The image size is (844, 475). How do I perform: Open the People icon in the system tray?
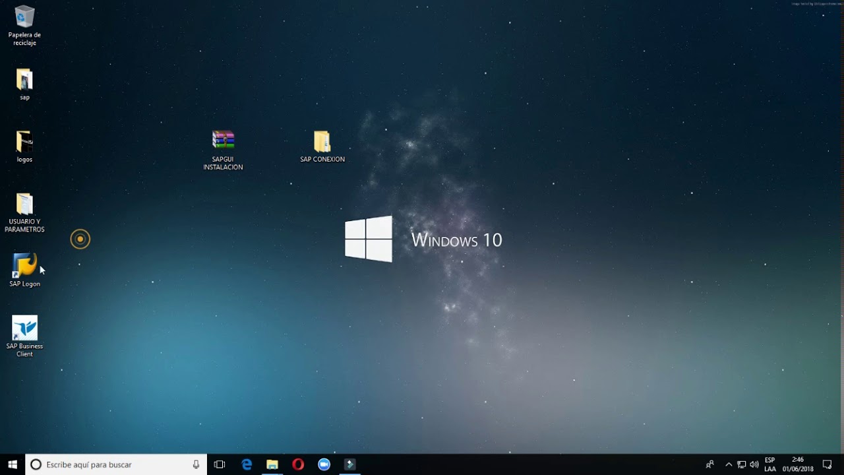[709, 464]
